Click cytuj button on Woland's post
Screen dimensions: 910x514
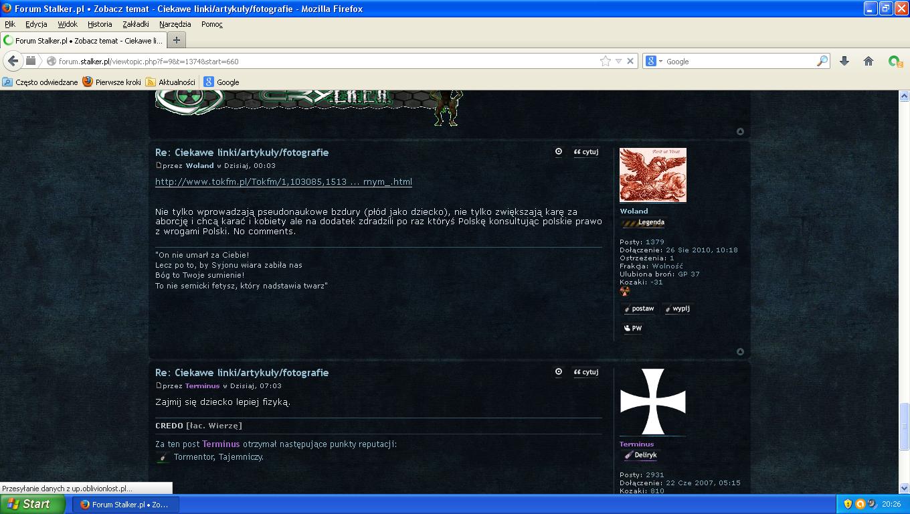(x=586, y=152)
